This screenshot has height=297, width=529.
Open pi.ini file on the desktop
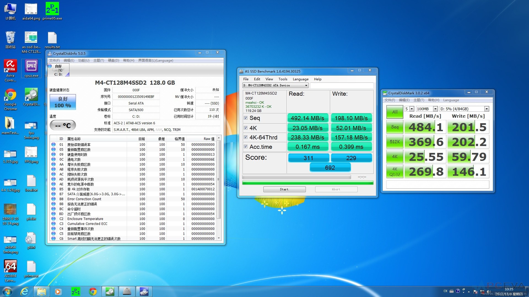(31, 240)
